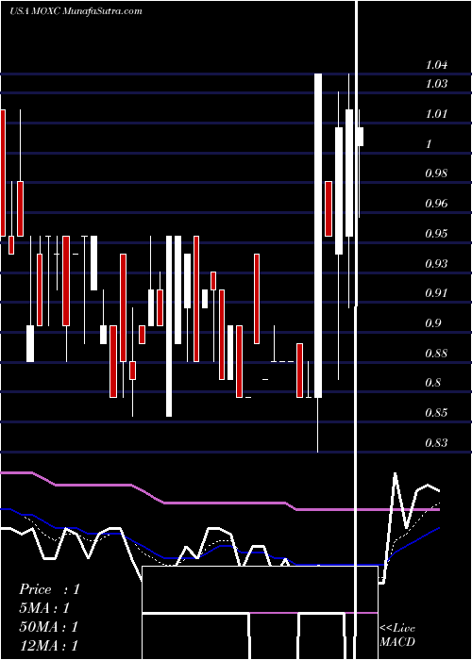Click the 0.98 price axis label
The width and height of the screenshot is (472, 660).
436,173
